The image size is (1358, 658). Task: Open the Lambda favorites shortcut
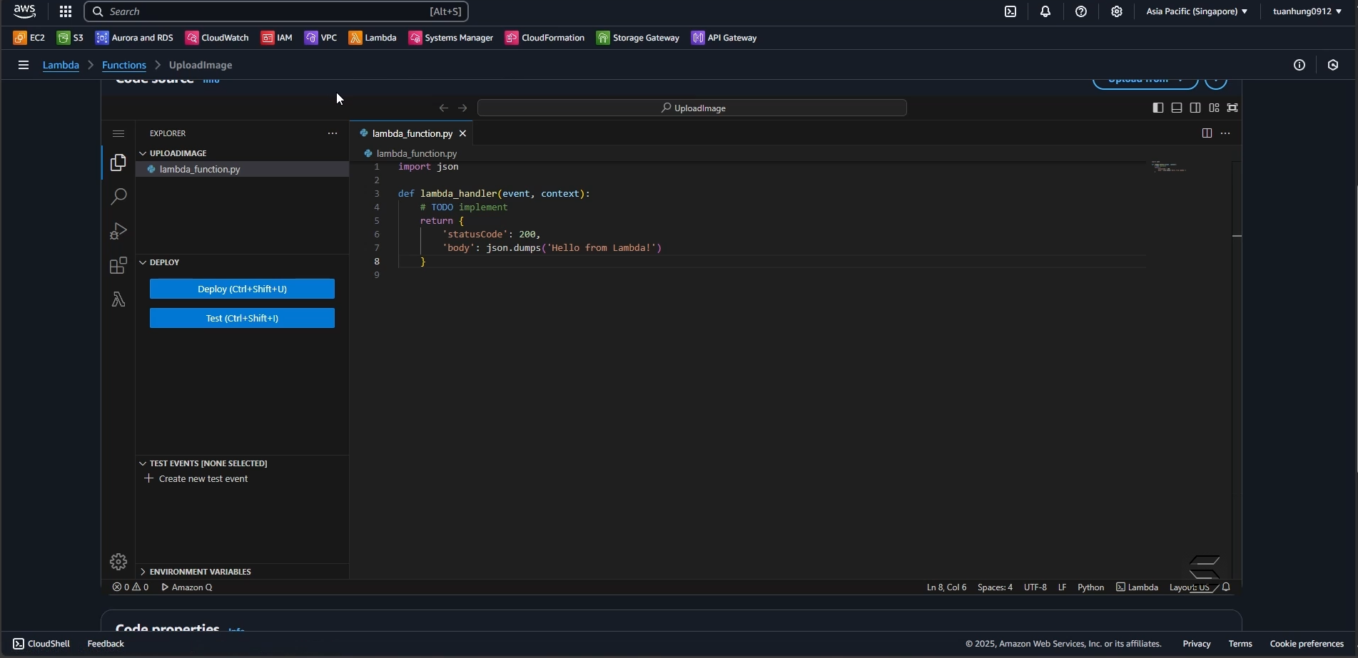[x=373, y=38]
